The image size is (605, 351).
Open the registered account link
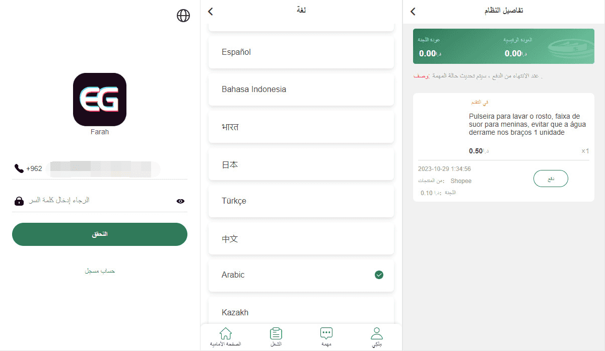pos(100,271)
